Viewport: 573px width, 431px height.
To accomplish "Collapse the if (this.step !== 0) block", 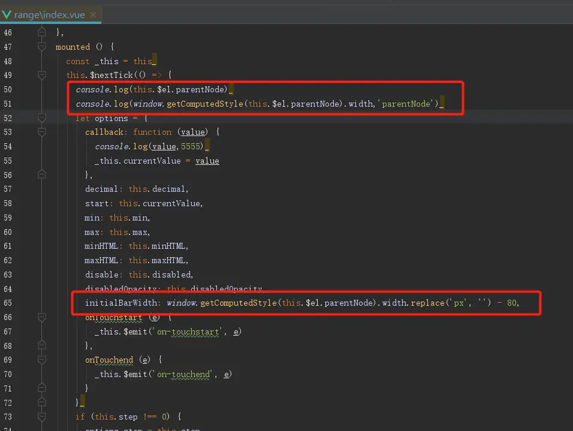I will tap(41, 417).
